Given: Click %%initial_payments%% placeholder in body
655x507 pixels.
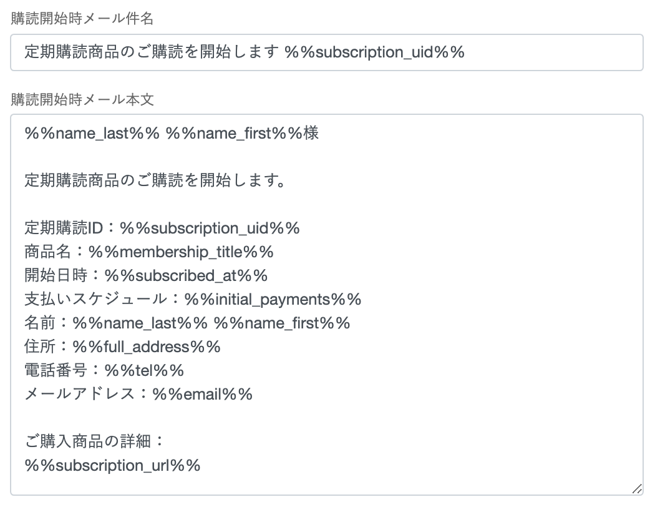Looking at the screenshot, I should (273, 300).
